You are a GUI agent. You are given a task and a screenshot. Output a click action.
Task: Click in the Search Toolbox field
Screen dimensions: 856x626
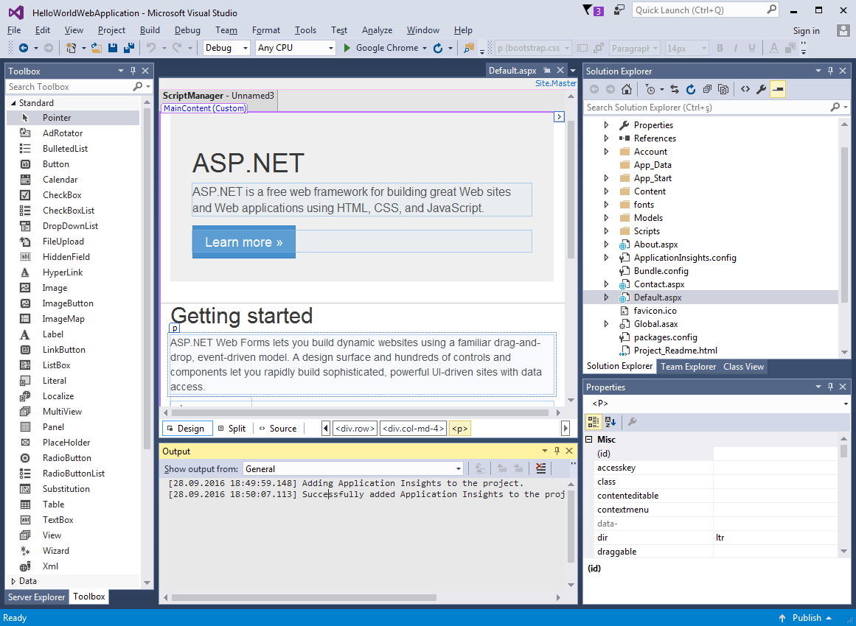pos(69,87)
